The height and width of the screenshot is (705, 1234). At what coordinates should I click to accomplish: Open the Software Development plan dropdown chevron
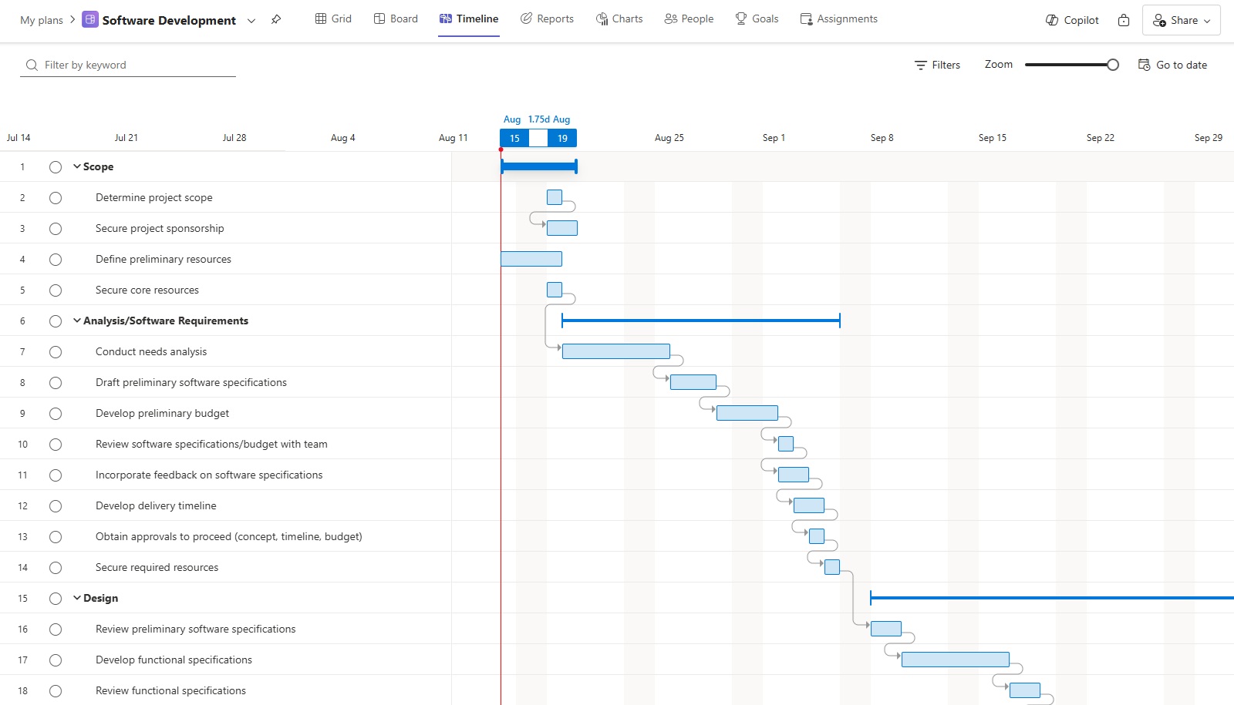point(251,21)
